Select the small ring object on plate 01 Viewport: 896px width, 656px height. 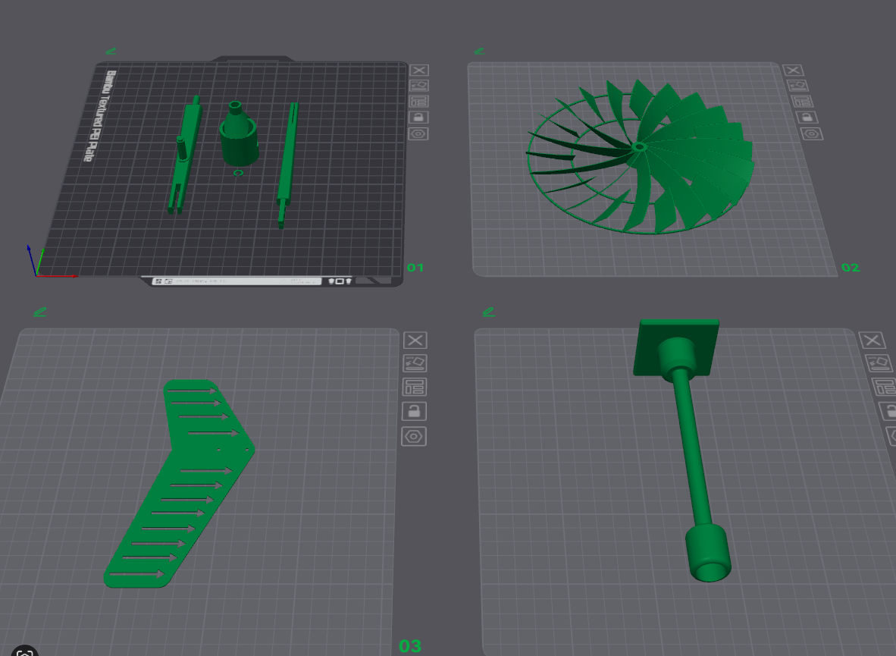click(238, 173)
